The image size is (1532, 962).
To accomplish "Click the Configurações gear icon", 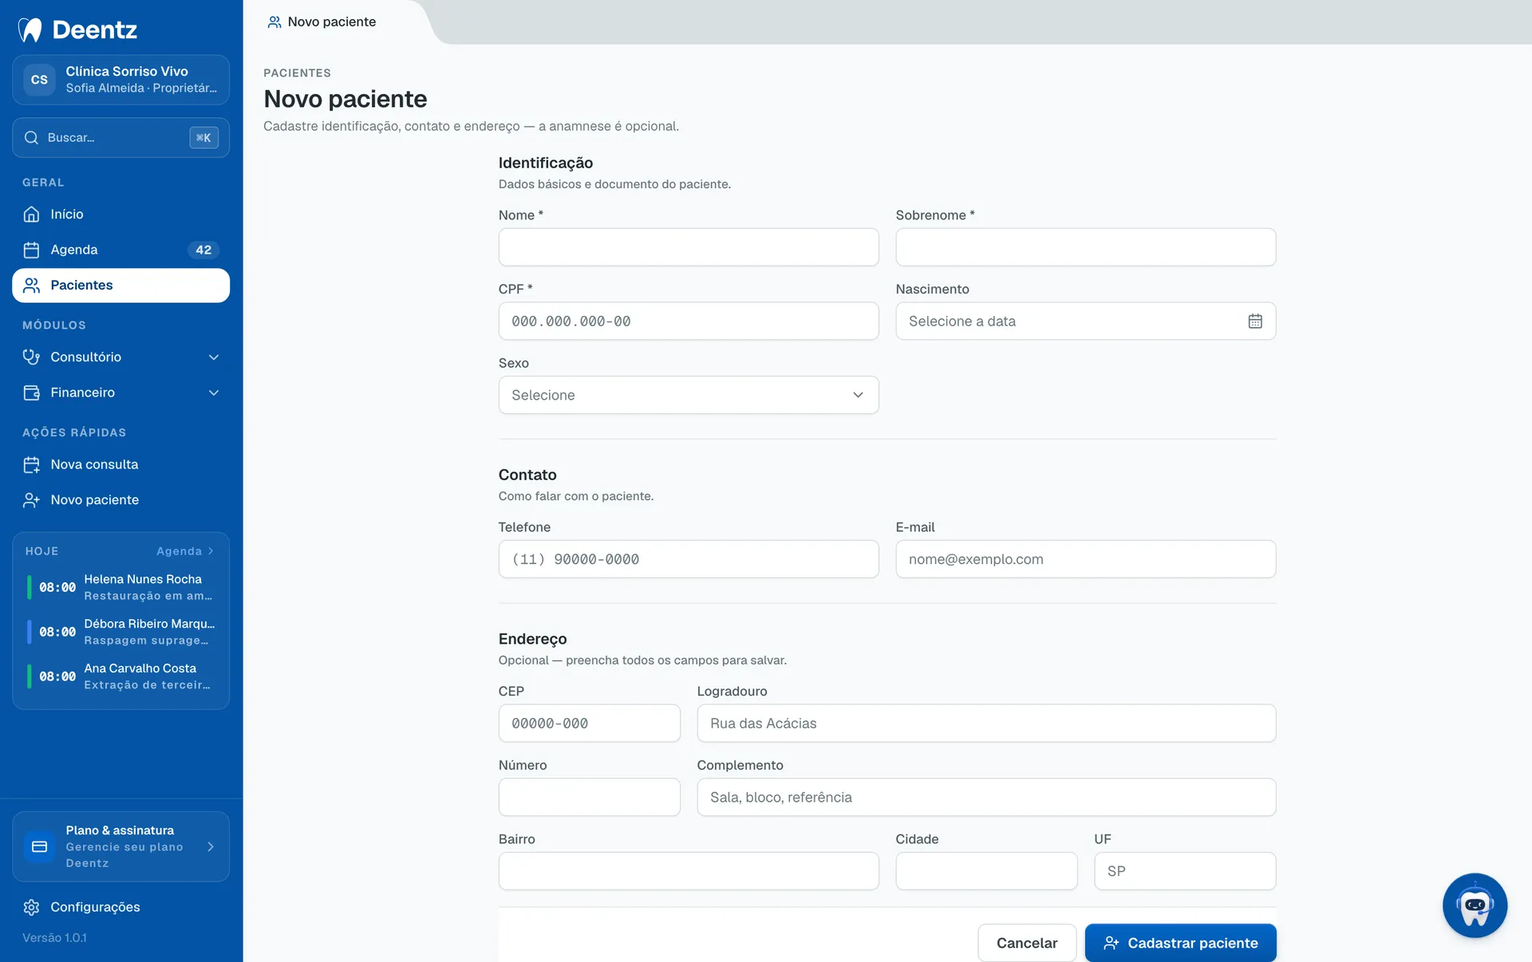I will pos(31,907).
